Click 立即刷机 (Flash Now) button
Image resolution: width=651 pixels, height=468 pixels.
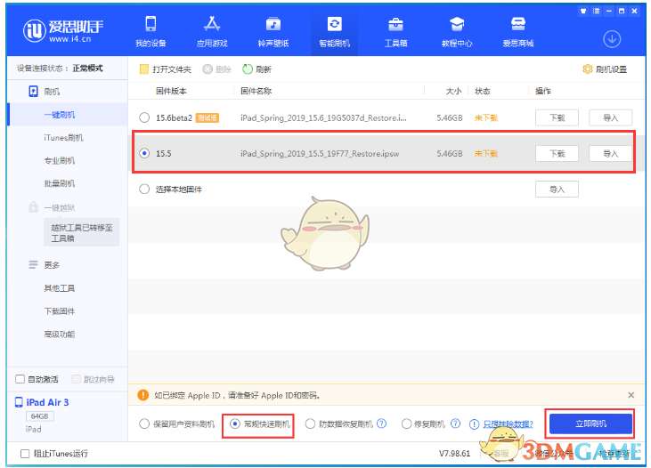tap(590, 424)
